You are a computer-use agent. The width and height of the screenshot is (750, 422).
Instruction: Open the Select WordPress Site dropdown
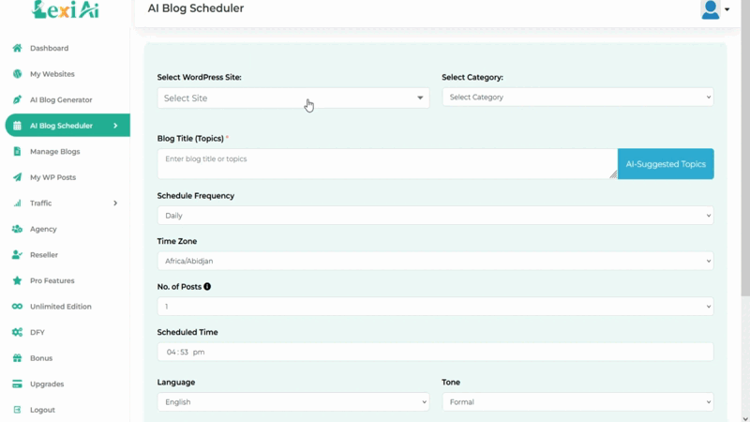tap(292, 98)
